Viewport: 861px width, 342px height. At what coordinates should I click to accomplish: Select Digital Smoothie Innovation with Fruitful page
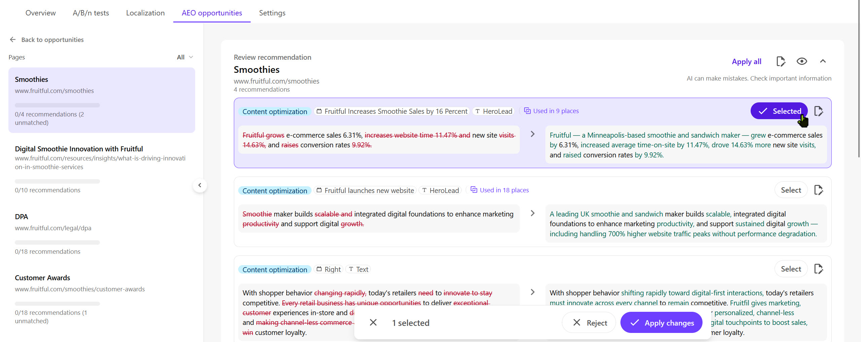[x=102, y=170]
